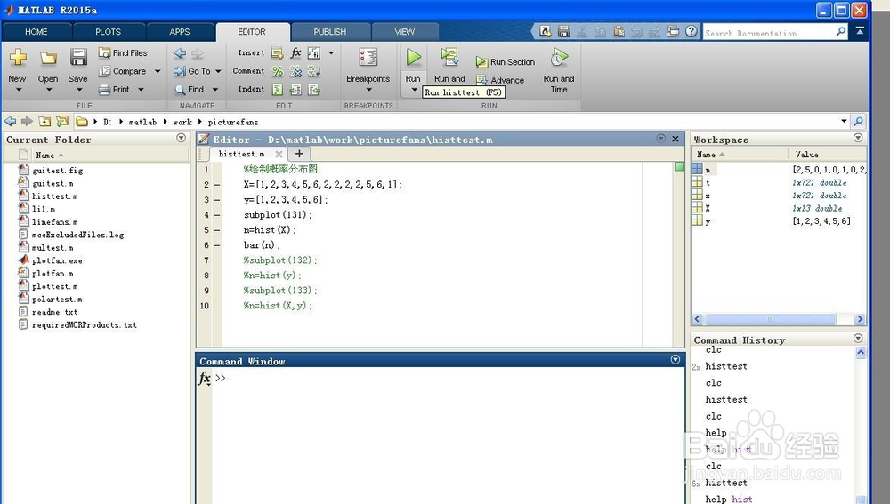Click the New file icon
The height and width of the screenshot is (504, 890).
coord(18,57)
